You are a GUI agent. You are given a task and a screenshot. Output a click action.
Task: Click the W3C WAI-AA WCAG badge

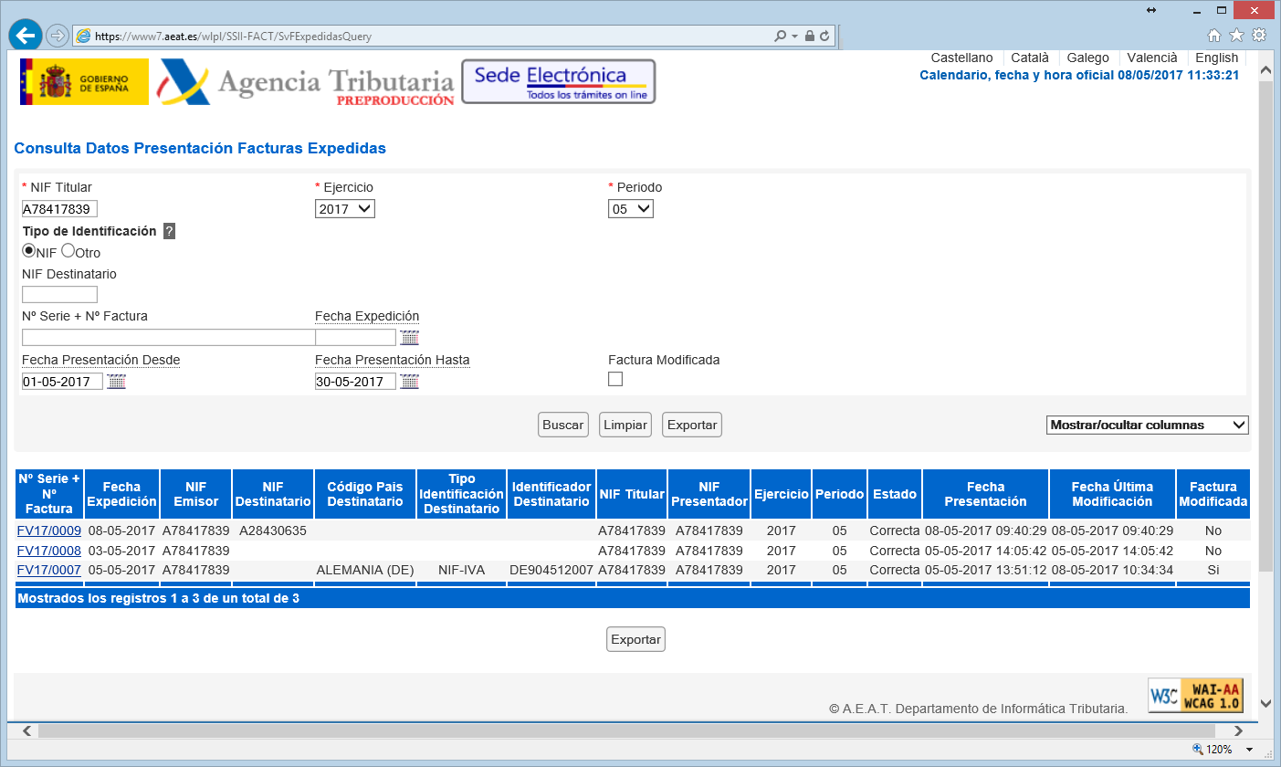[x=1196, y=696]
